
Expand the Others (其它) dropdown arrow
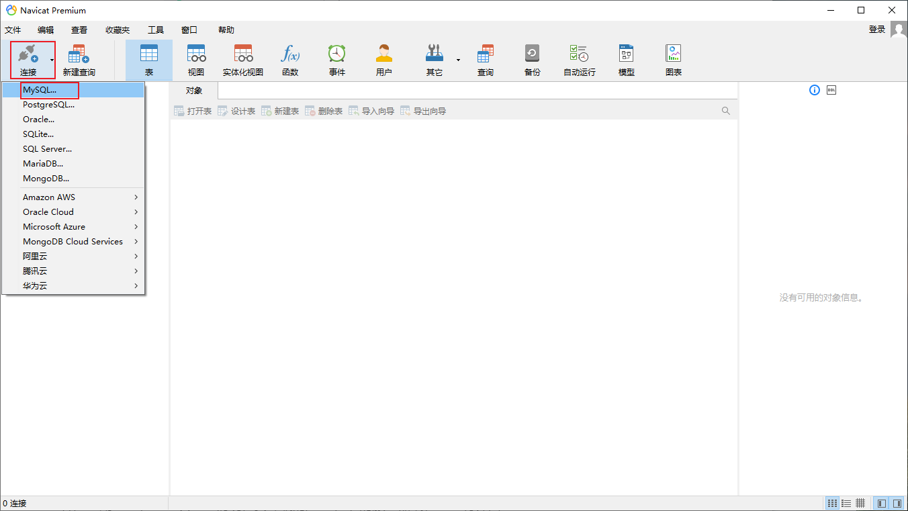pos(458,60)
